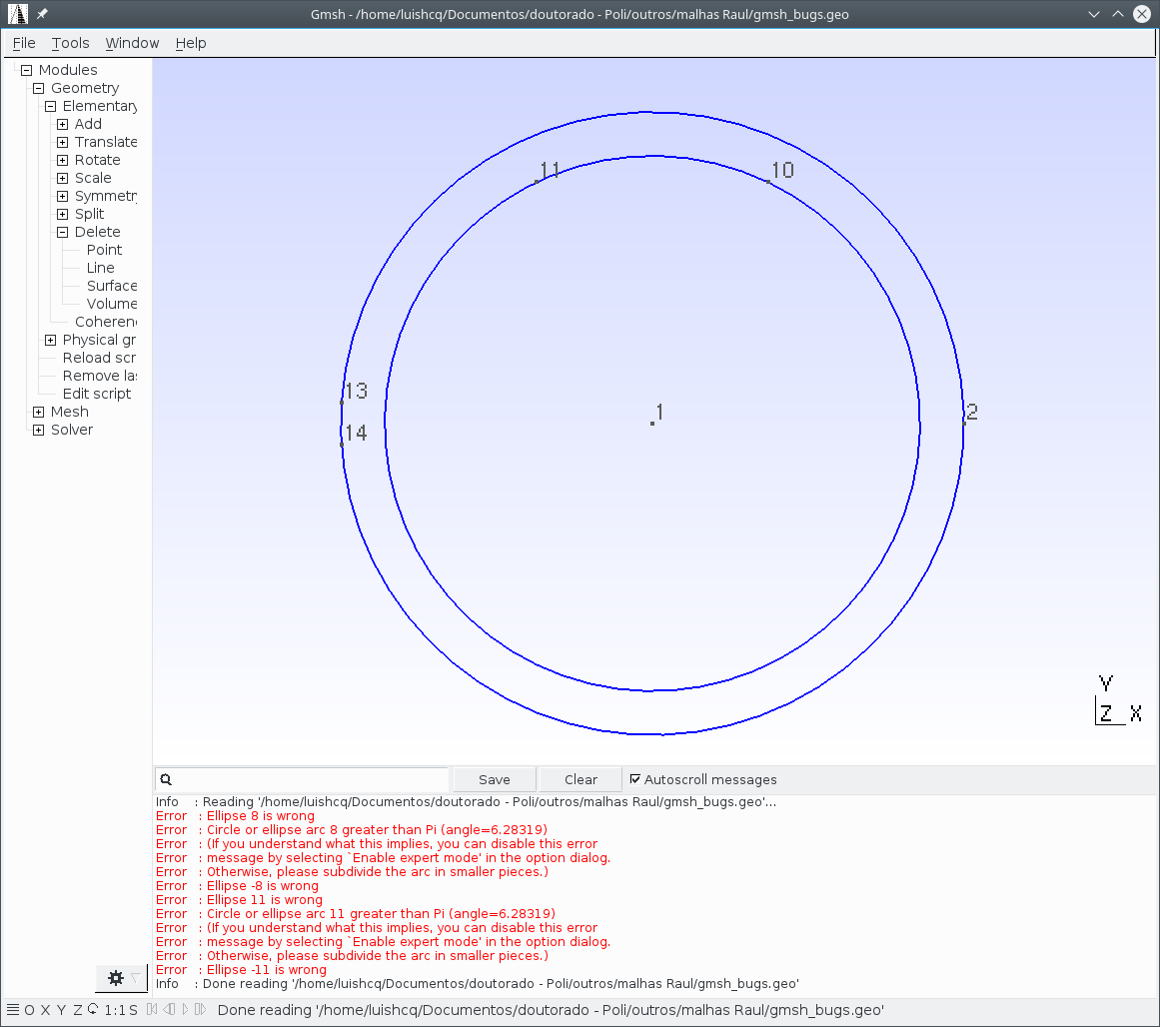Click the Coherence tree item
This screenshot has width=1160, height=1027.
106,322
